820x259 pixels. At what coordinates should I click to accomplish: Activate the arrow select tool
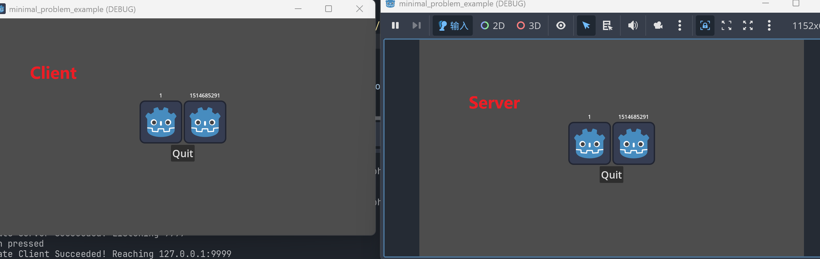[586, 25]
